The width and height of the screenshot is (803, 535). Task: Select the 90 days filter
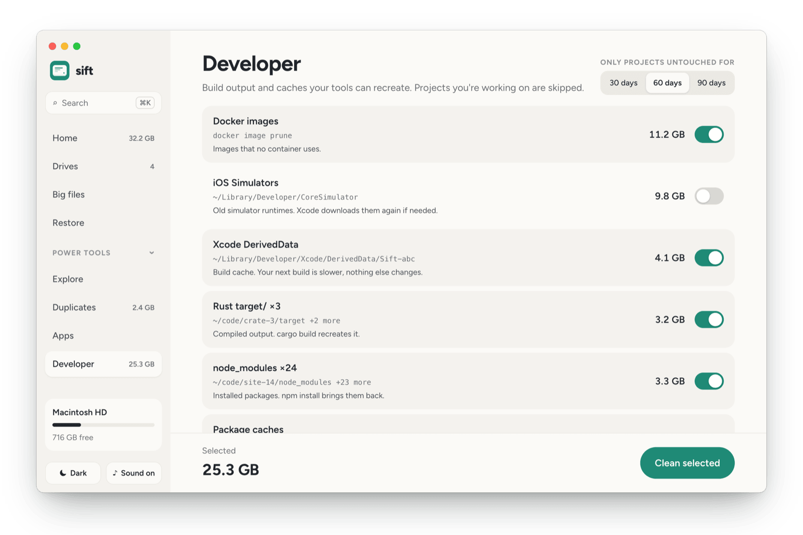point(711,83)
